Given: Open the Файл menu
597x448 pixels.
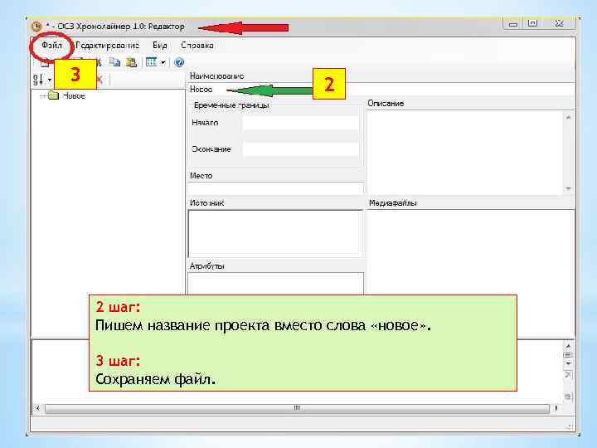Looking at the screenshot, I should [51, 46].
